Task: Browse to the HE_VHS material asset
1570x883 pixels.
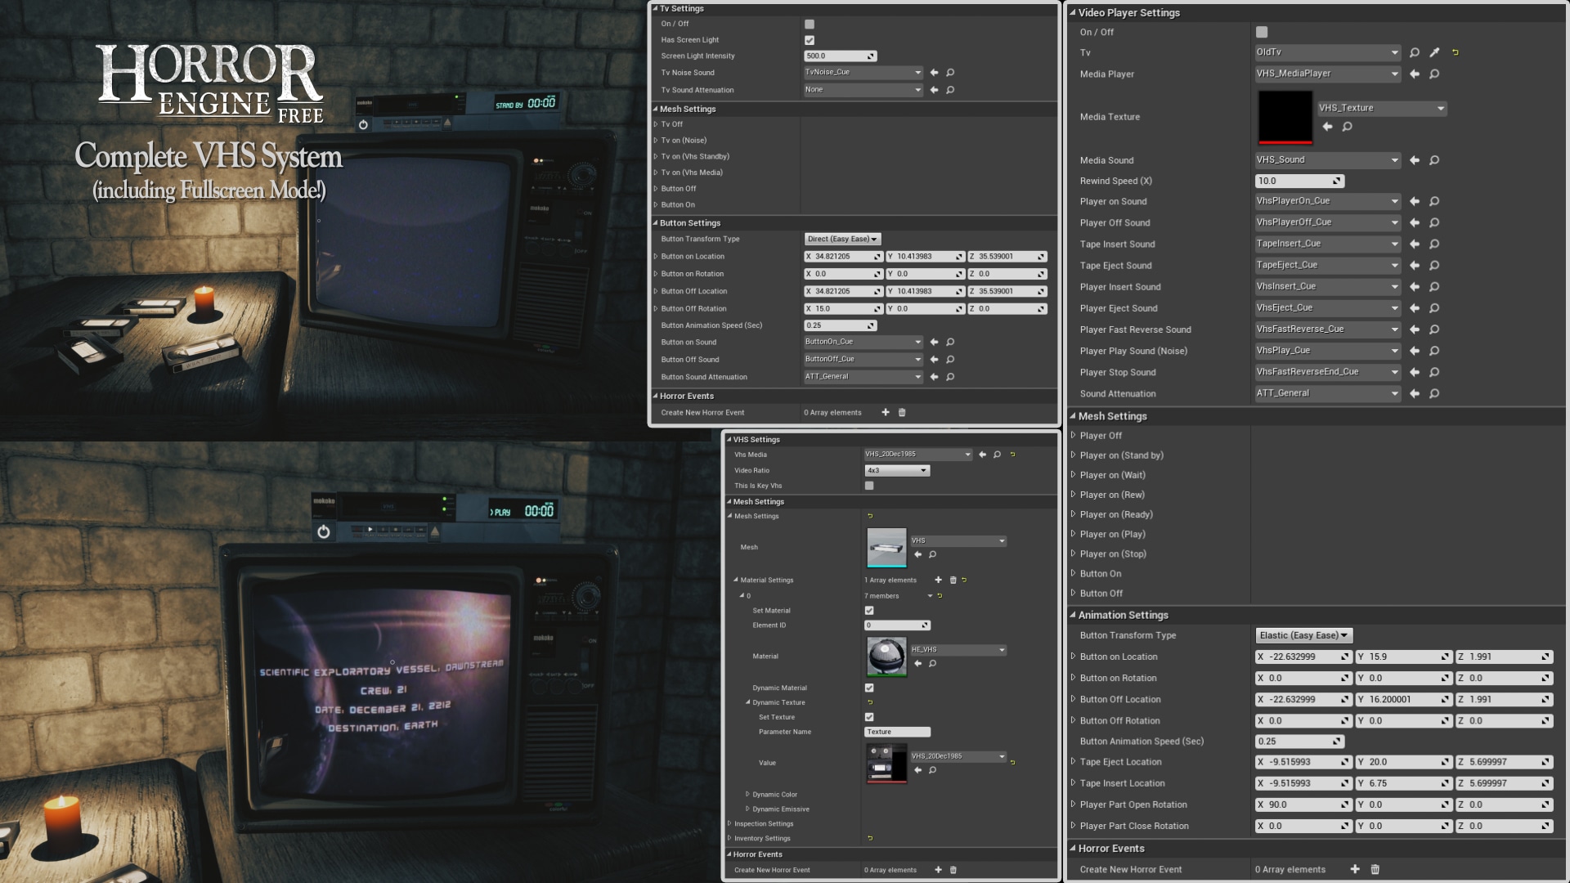Action: tap(932, 664)
